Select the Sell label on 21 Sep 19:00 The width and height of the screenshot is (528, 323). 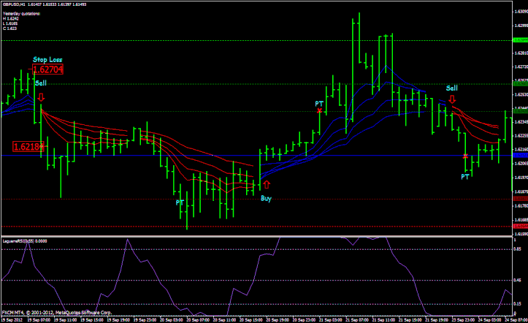coord(452,88)
